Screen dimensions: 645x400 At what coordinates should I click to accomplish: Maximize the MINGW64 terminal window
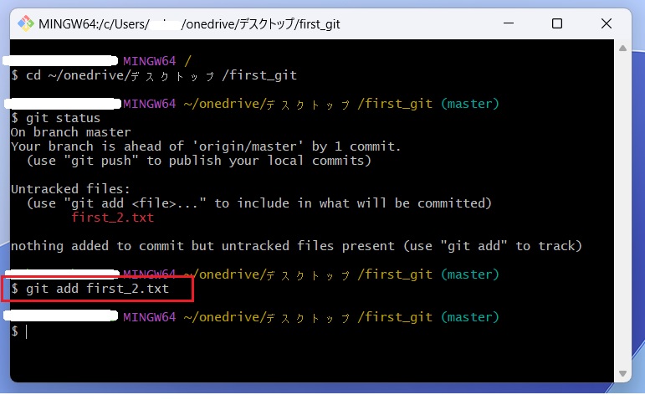[557, 23]
